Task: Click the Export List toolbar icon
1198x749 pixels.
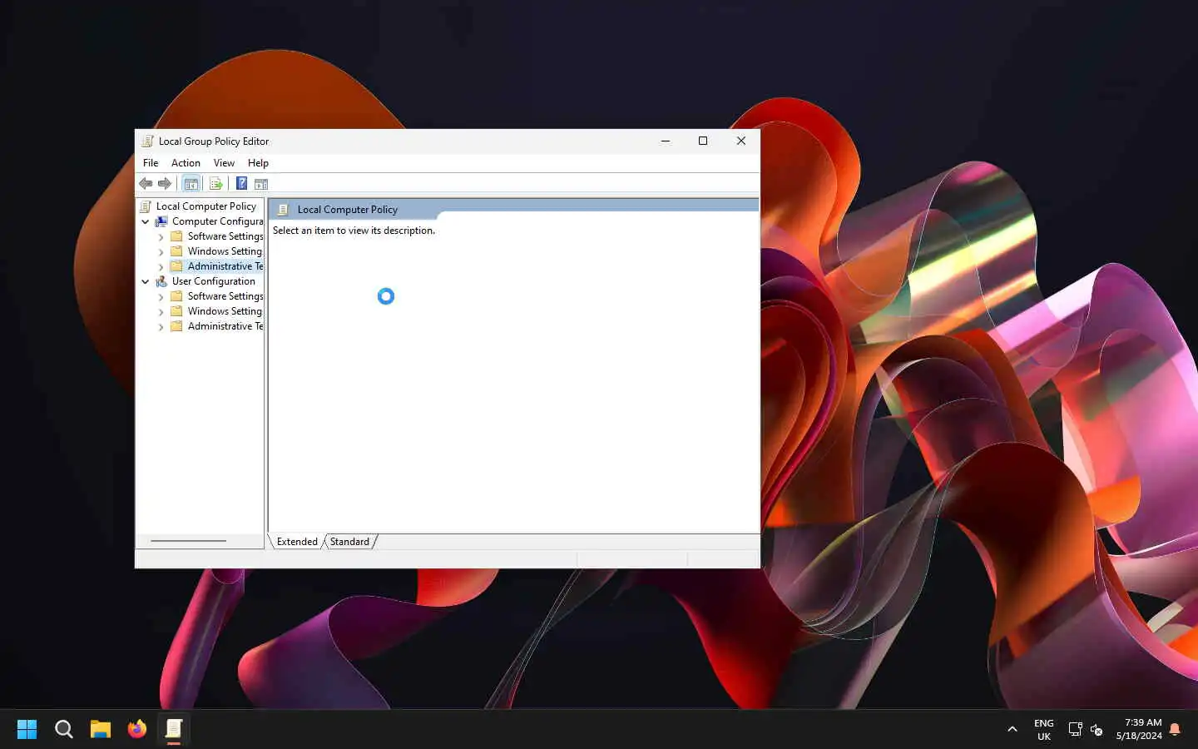Action: coord(215,184)
